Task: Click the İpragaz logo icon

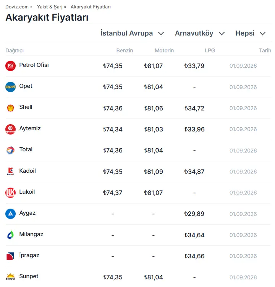Action: pyautogui.click(x=10, y=256)
